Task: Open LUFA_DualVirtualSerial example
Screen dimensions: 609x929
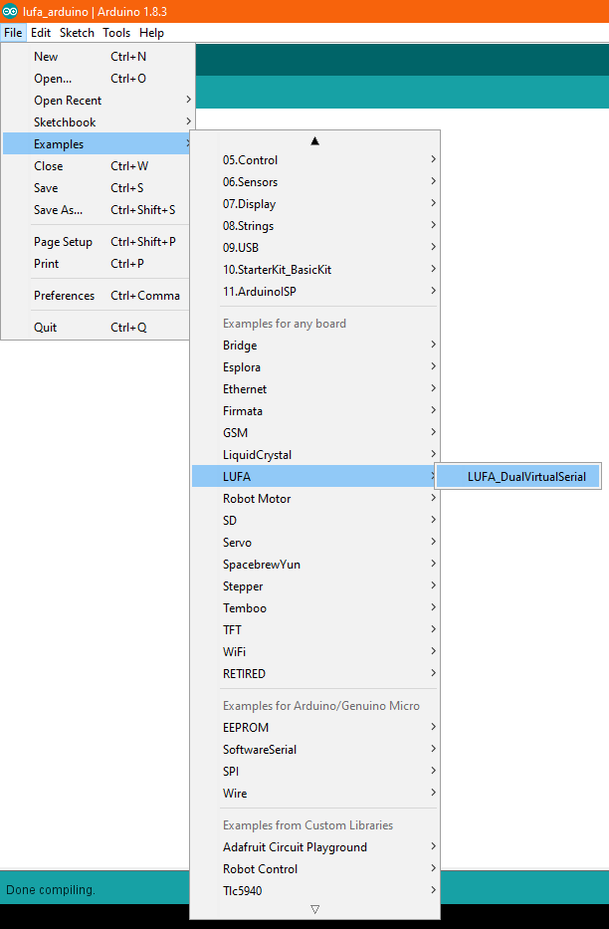Action: point(517,477)
